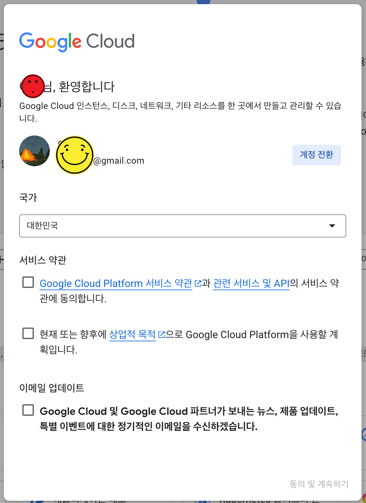366x503 pixels.
Task: Click the account profile picture thumbnail
Action: (x=34, y=151)
